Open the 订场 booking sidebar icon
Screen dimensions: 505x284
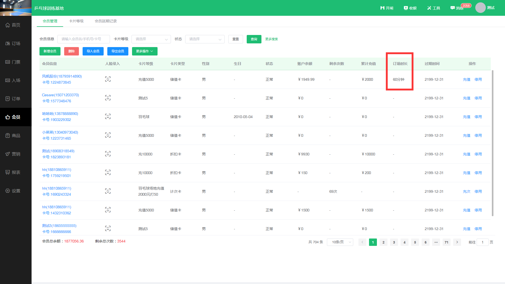click(8, 43)
